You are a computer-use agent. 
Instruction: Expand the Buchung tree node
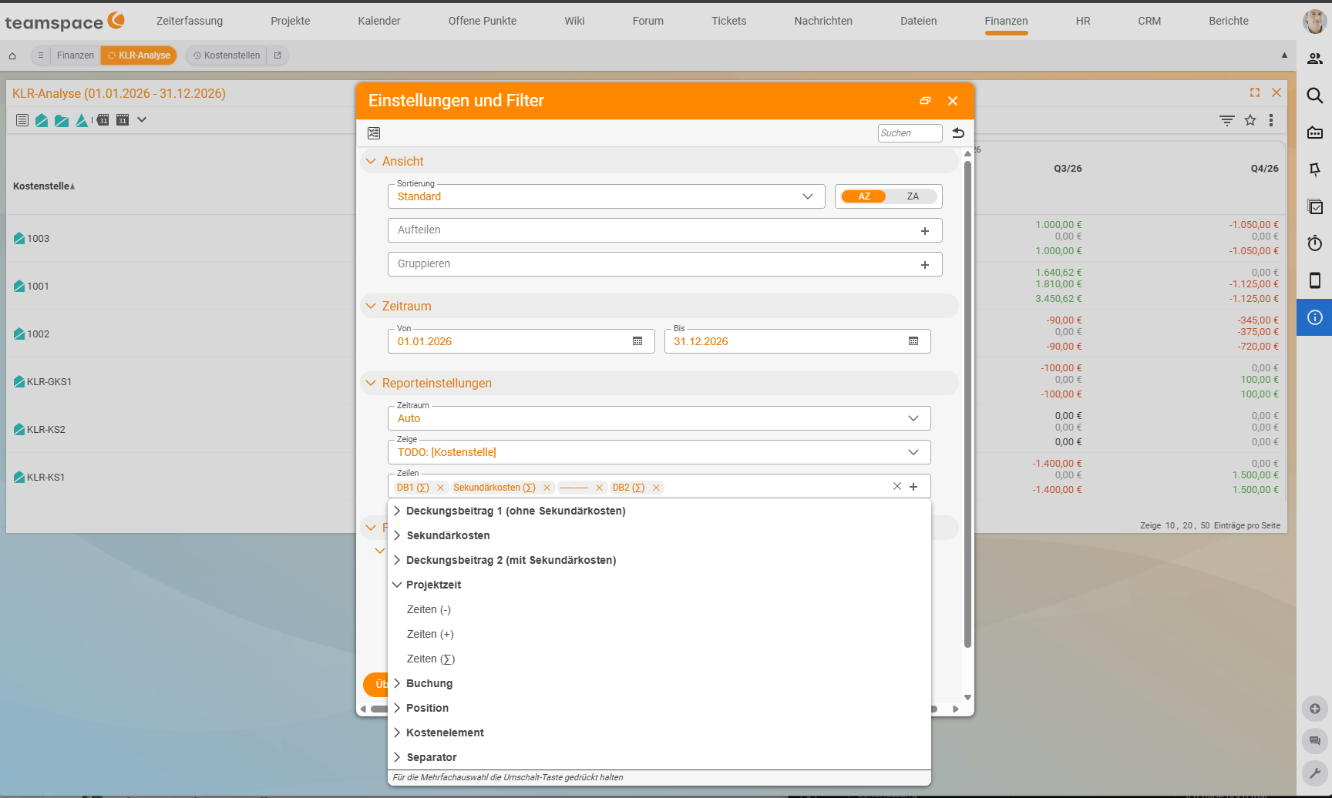pyautogui.click(x=397, y=683)
